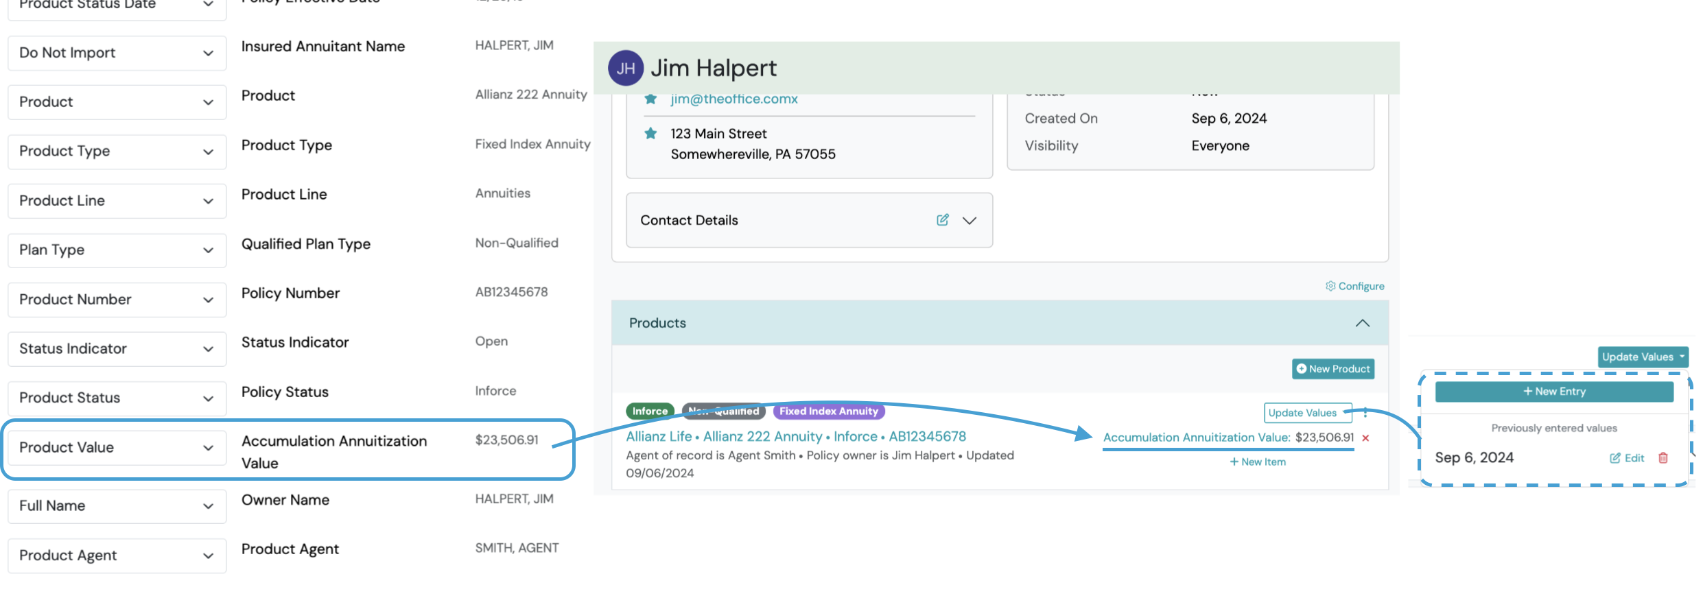Collapse the Products section chevron

pos(1363,323)
